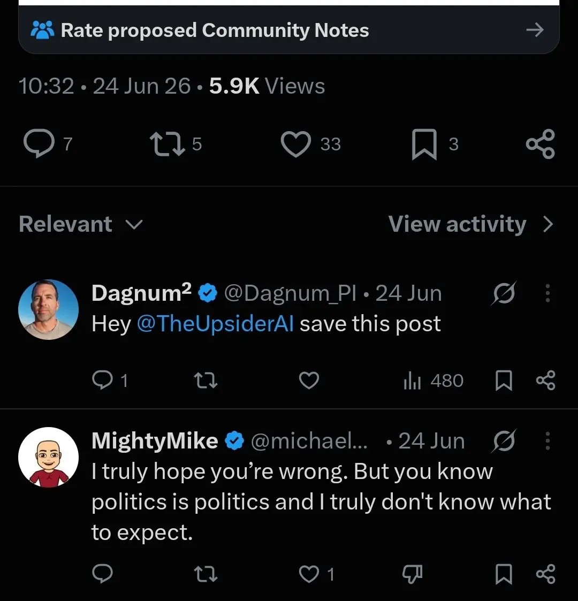Open MightyMike's avatar
The width and height of the screenshot is (578, 601).
pyautogui.click(x=48, y=457)
